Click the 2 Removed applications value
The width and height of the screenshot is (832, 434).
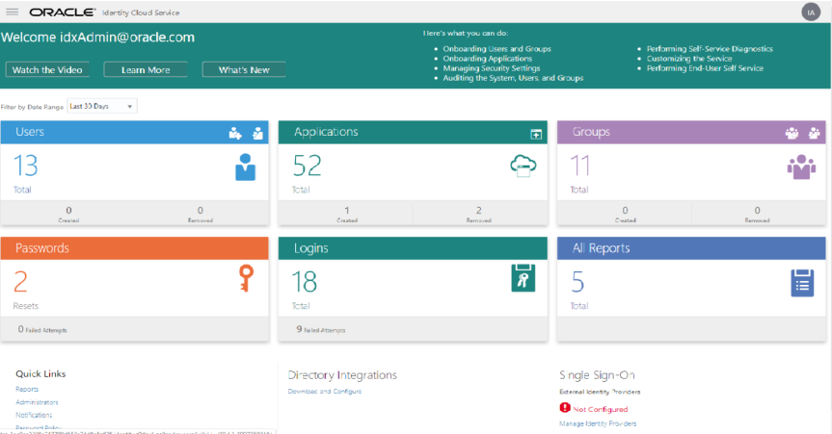pos(478,211)
